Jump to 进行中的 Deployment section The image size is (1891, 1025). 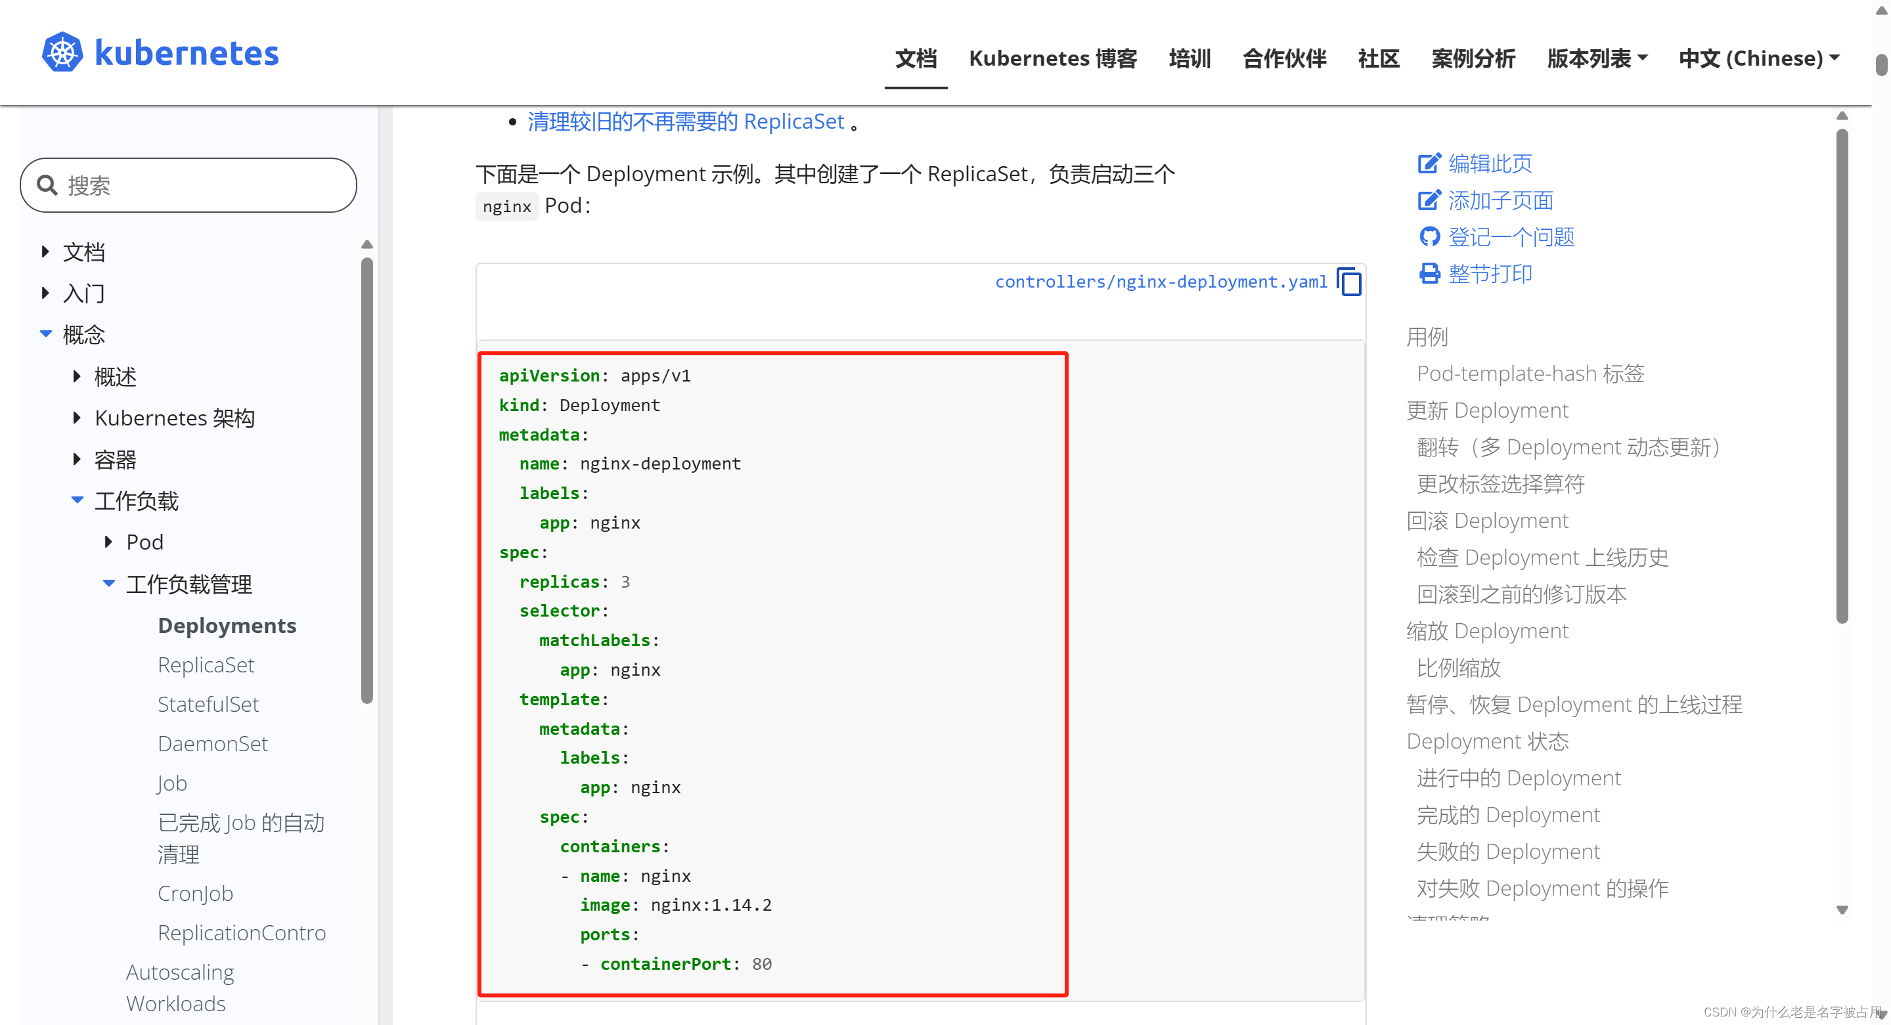tap(1519, 777)
